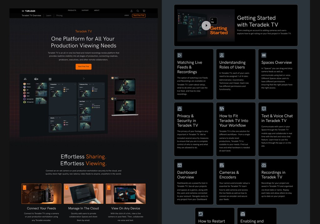
Task: Select the Teradek TV Overview tab
Action: point(32,16)
